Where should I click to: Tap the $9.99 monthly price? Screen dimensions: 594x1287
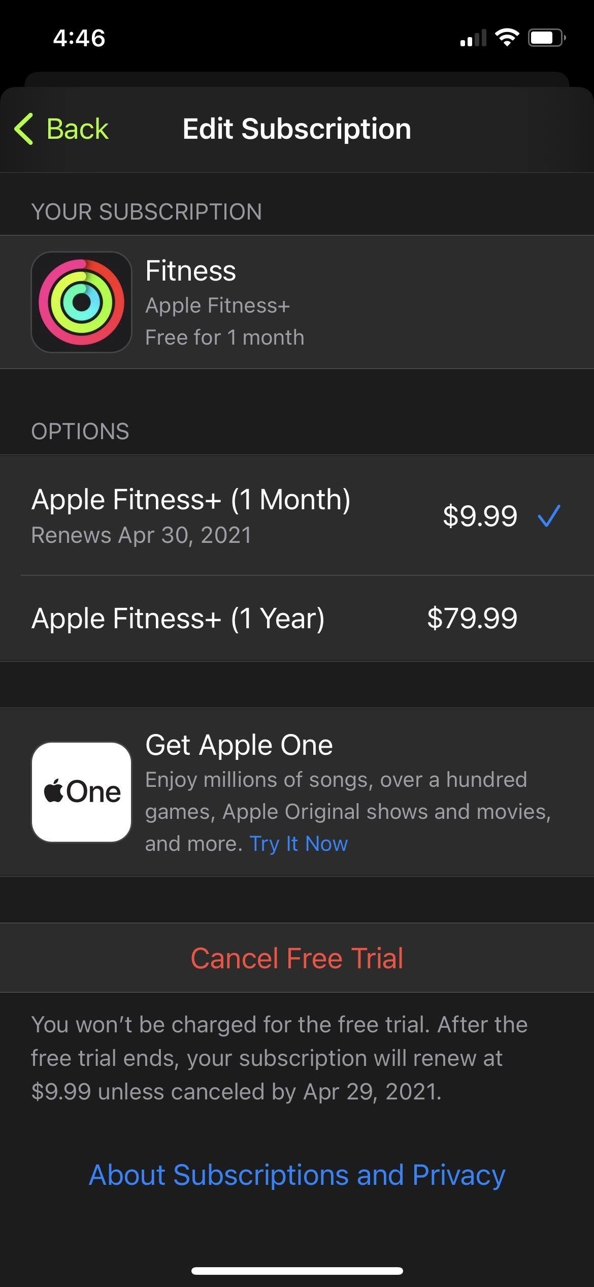point(480,516)
